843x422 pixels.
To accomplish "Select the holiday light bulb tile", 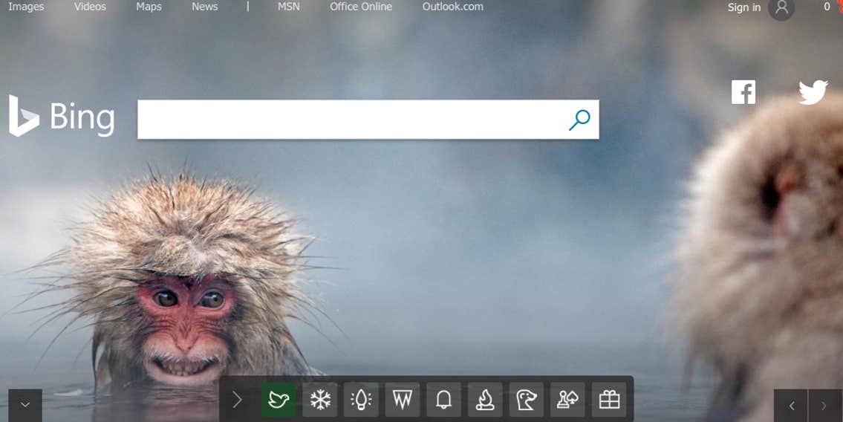I will [361, 400].
